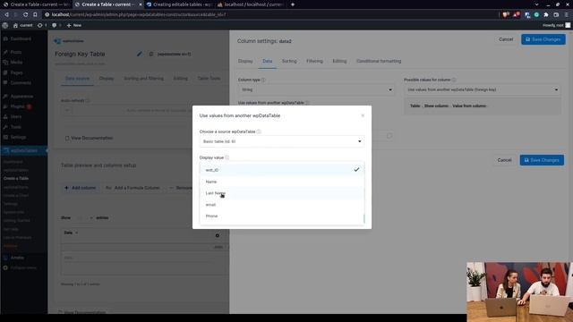Click lower Save Changes button

(542, 160)
